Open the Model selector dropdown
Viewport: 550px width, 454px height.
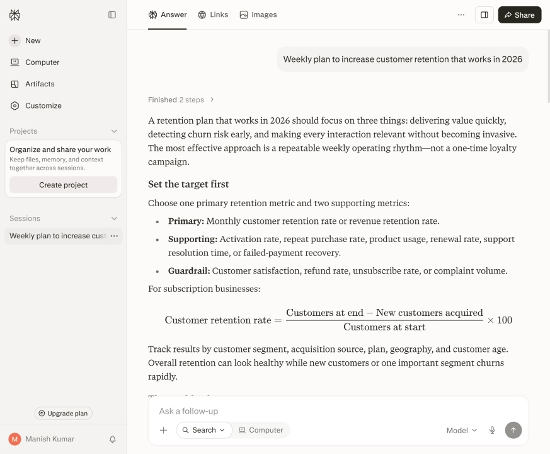[x=462, y=431]
